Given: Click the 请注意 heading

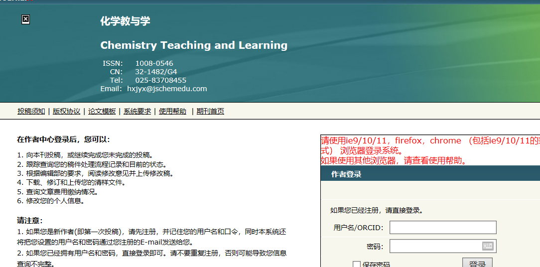Looking at the screenshot, I should click(x=29, y=221).
